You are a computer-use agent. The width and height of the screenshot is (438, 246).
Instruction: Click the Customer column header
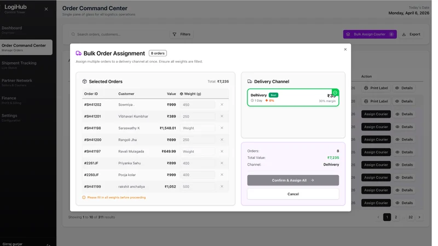tap(126, 94)
